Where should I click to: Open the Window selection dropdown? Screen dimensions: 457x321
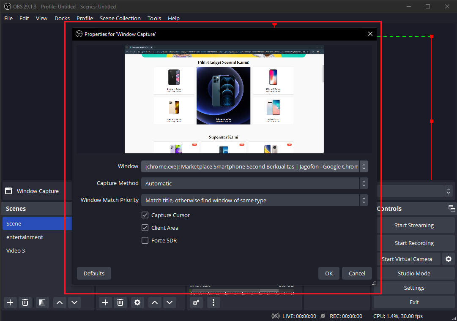[255, 166]
